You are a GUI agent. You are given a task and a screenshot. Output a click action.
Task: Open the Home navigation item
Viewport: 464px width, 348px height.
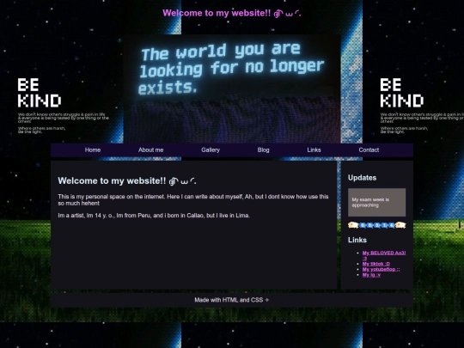point(93,150)
